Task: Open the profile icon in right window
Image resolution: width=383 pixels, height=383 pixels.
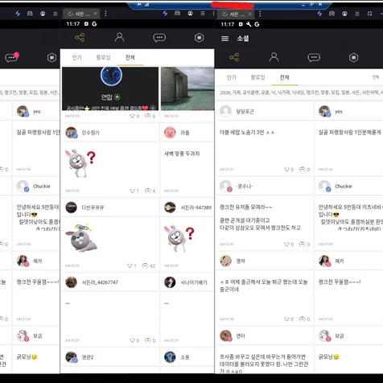Action: click(x=274, y=57)
